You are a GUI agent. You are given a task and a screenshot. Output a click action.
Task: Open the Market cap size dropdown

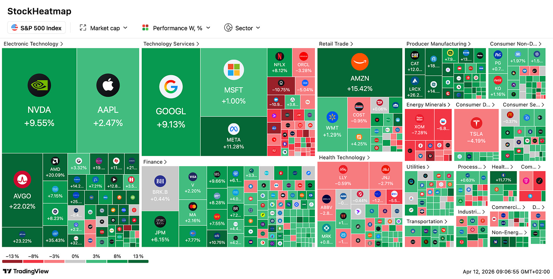pos(104,28)
